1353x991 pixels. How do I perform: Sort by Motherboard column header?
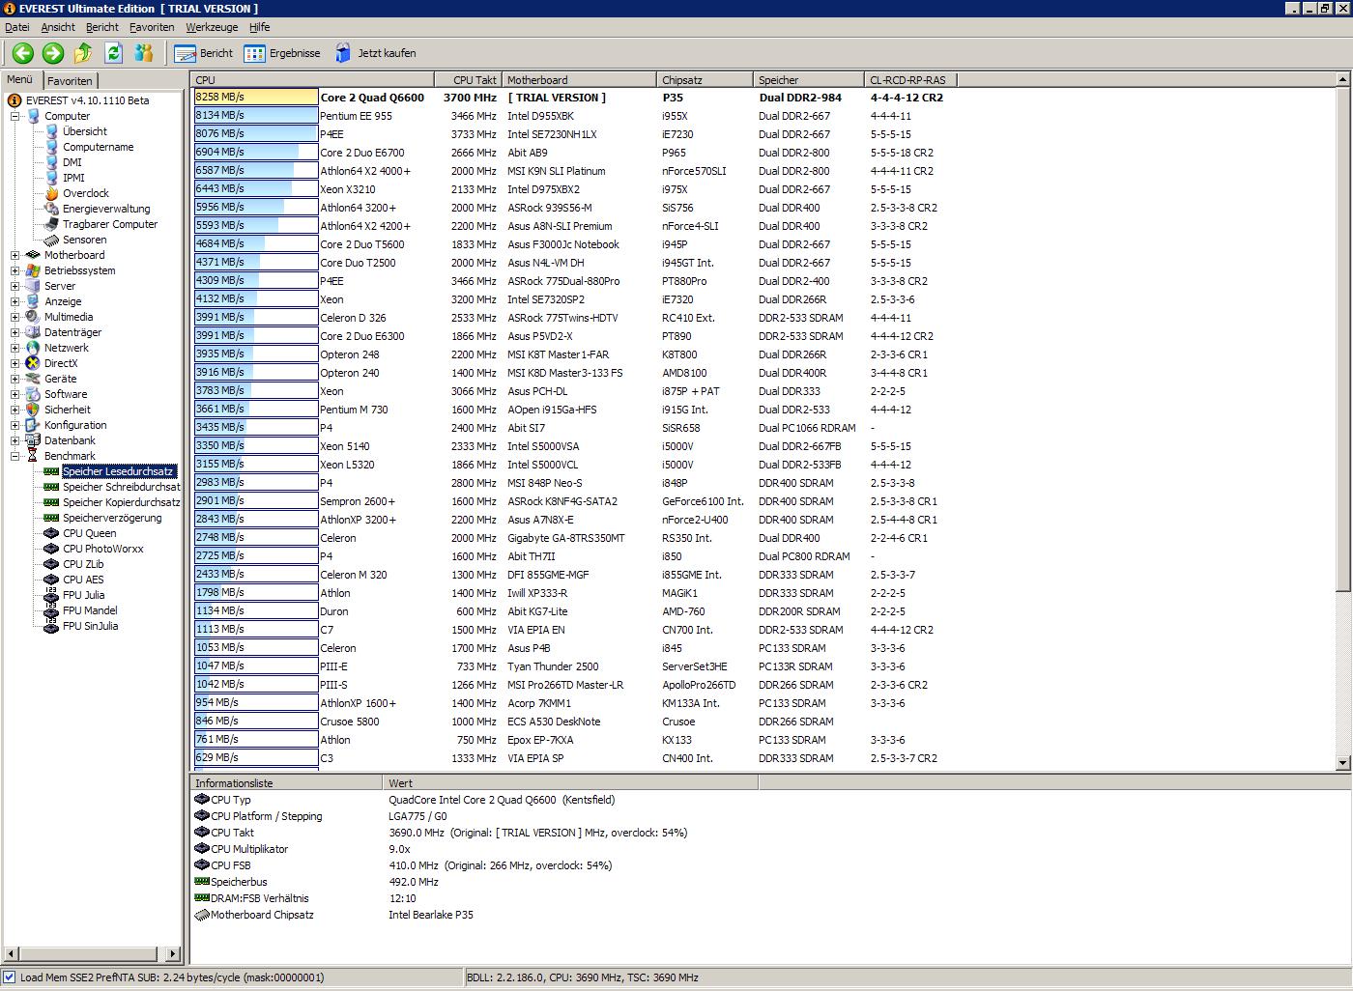coord(579,80)
